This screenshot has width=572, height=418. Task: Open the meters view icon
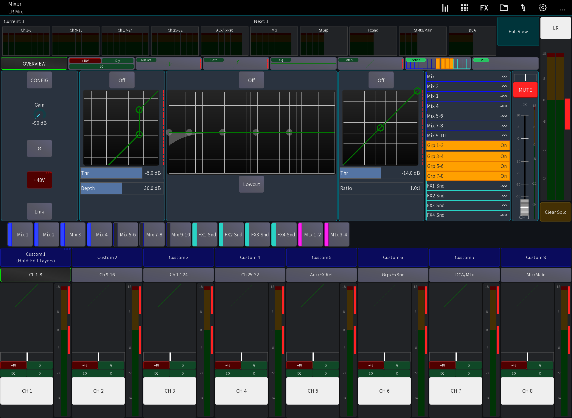click(445, 8)
